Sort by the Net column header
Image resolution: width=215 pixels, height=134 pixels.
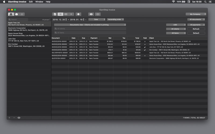pyautogui.click(x=106, y=38)
